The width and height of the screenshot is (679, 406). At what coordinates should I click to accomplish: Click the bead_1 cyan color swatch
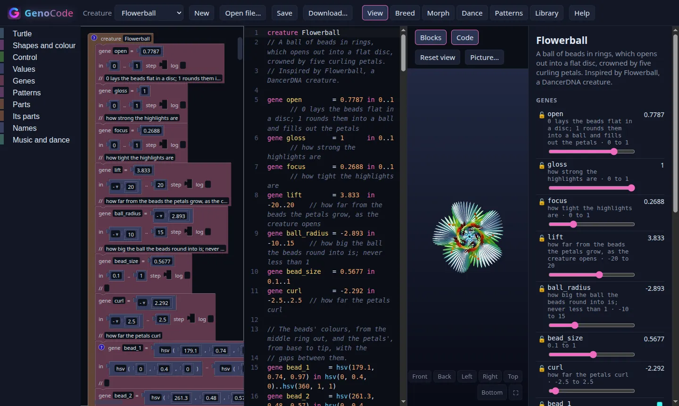(660, 404)
